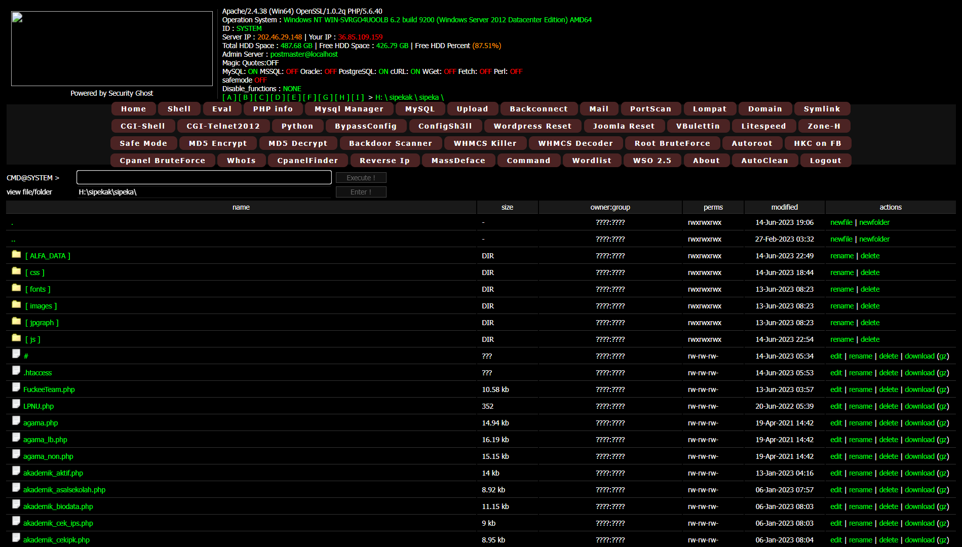Click rename for the fonts folder
The width and height of the screenshot is (962, 547).
point(842,289)
